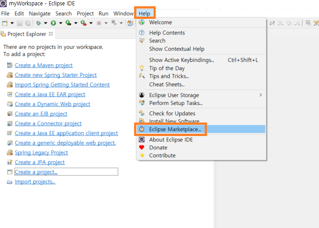Open the New wizard dropdown arrow
The image size is (319, 228).
[x=12, y=23]
